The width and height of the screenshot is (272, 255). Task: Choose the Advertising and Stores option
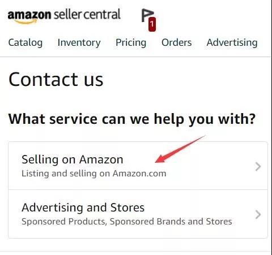click(138, 214)
